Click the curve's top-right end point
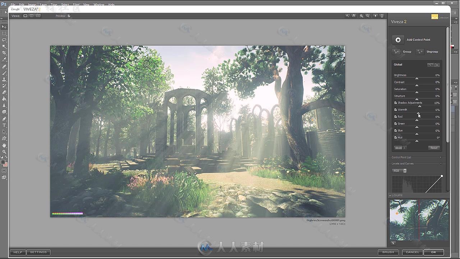The image size is (460, 259). coord(442,176)
